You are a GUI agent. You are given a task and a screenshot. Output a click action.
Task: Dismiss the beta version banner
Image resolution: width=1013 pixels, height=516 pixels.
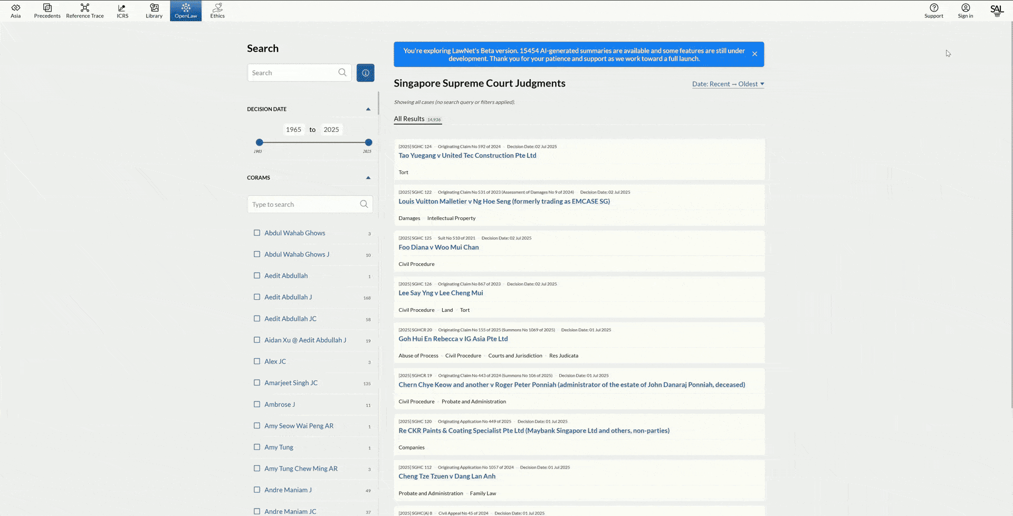[x=754, y=54]
